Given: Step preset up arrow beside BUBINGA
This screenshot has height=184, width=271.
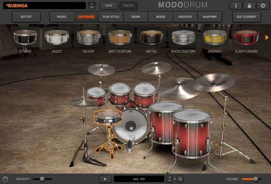Looking at the screenshot, I should pyautogui.click(x=92, y=4).
